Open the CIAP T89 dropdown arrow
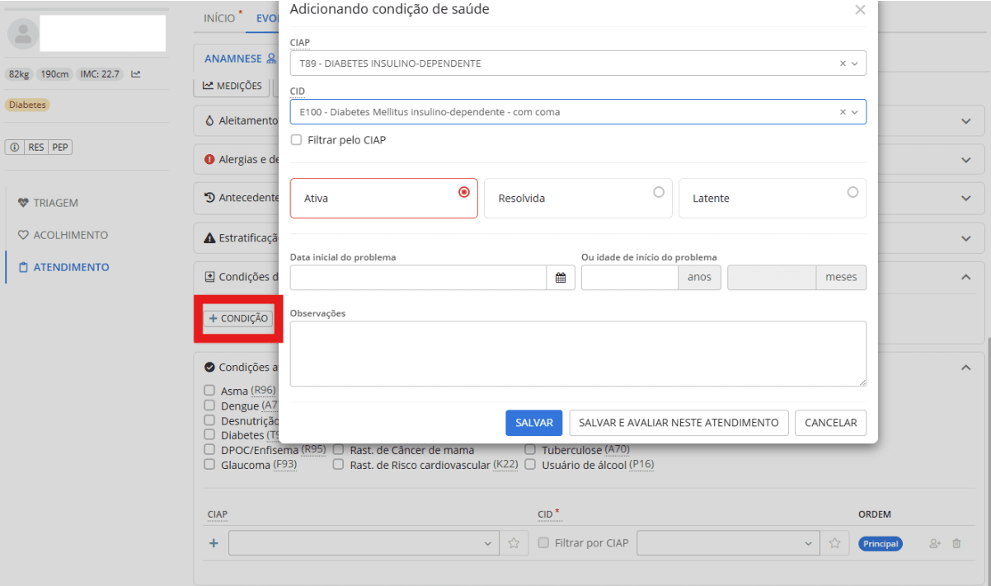This screenshot has width=991, height=586. pyautogui.click(x=854, y=63)
